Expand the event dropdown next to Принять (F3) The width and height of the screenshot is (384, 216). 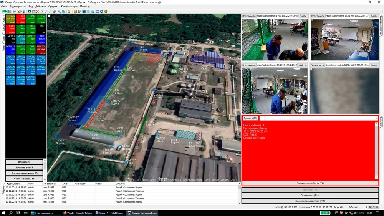(376, 118)
